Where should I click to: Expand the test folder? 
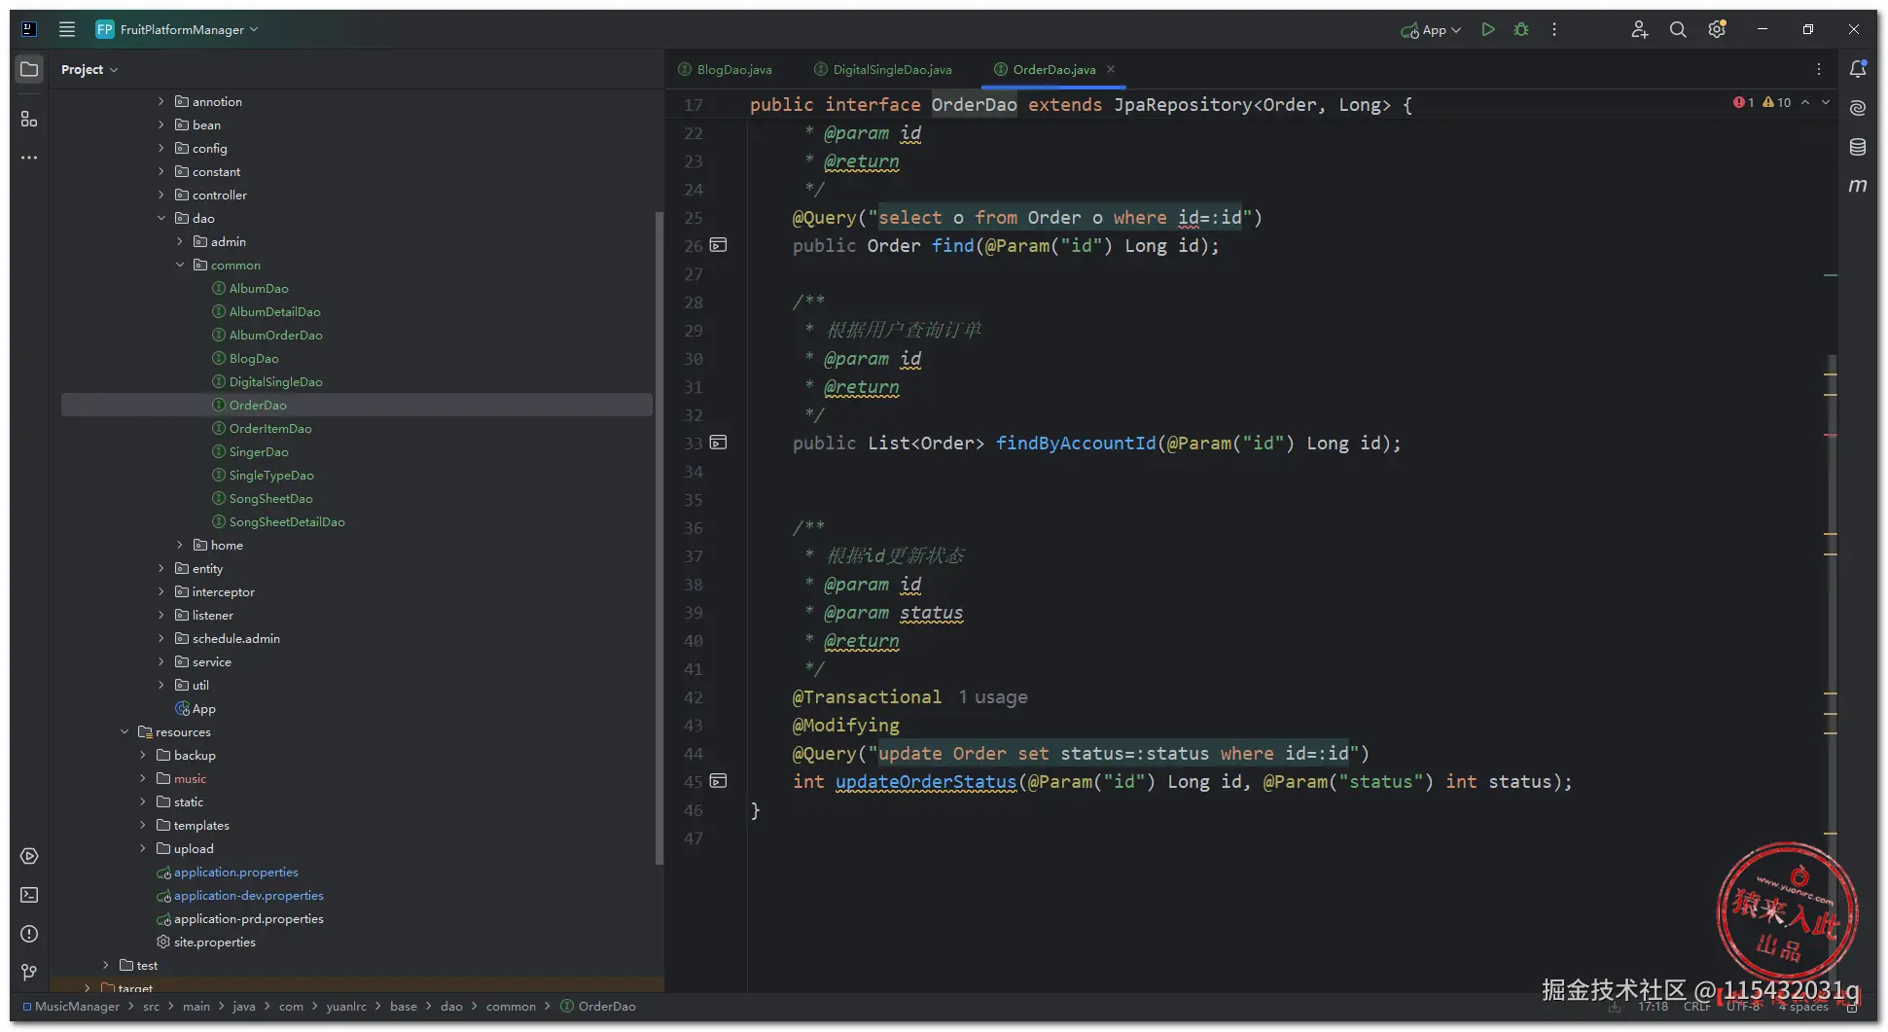(106, 965)
